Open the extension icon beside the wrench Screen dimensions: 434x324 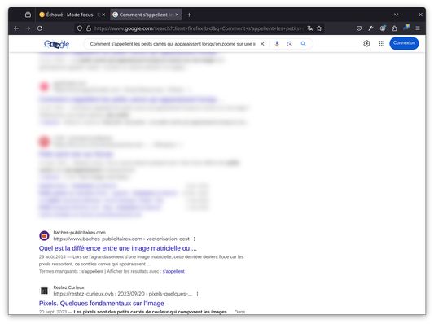(383, 28)
